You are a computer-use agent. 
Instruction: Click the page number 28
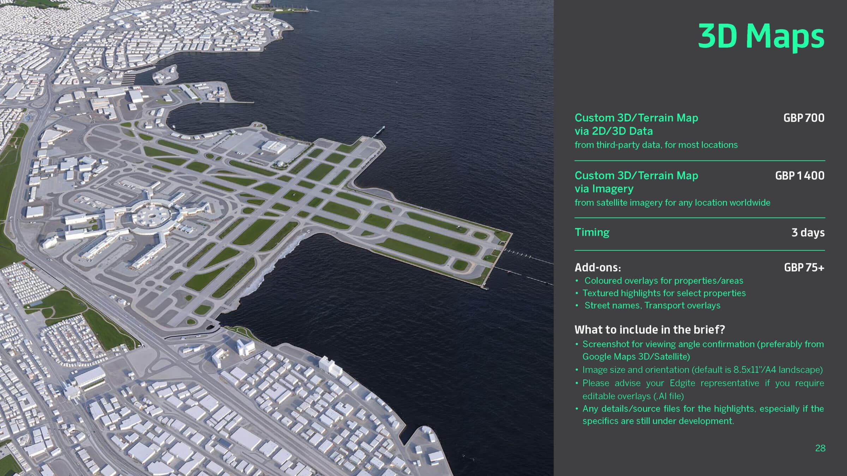click(x=820, y=448)
